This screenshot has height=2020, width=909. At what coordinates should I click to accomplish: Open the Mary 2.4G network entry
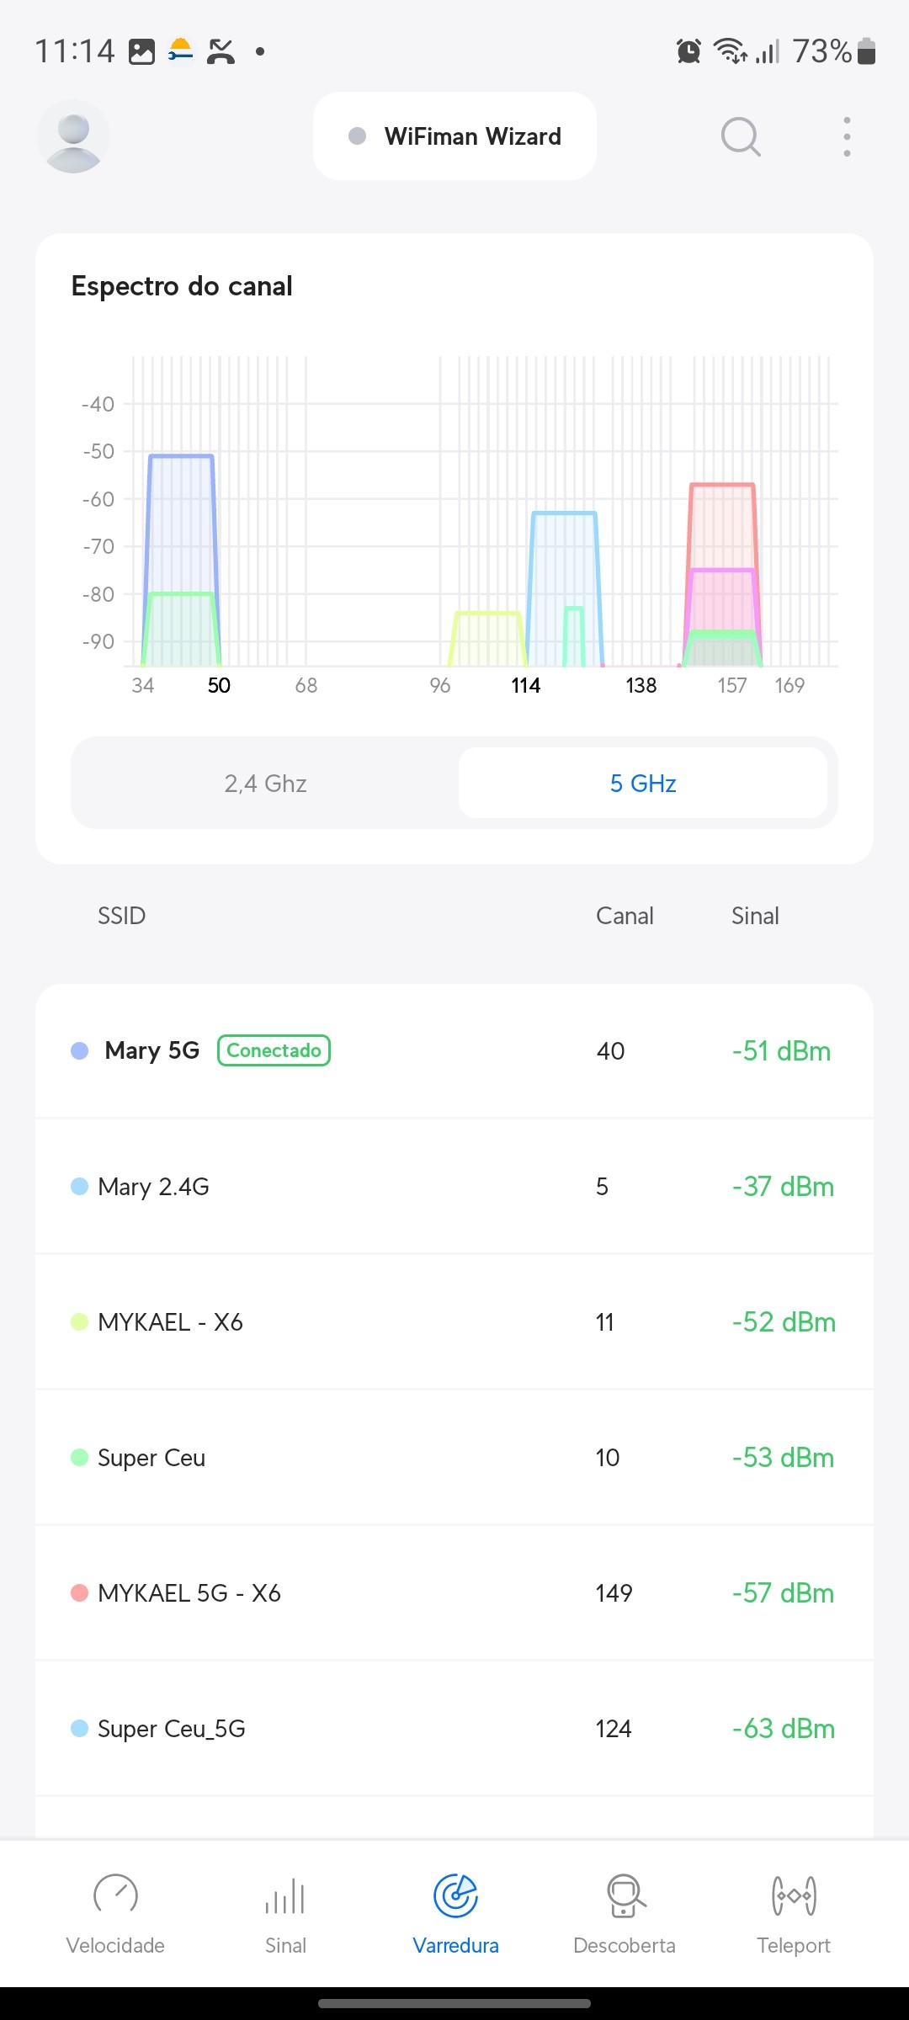[x=454, y=1187]
